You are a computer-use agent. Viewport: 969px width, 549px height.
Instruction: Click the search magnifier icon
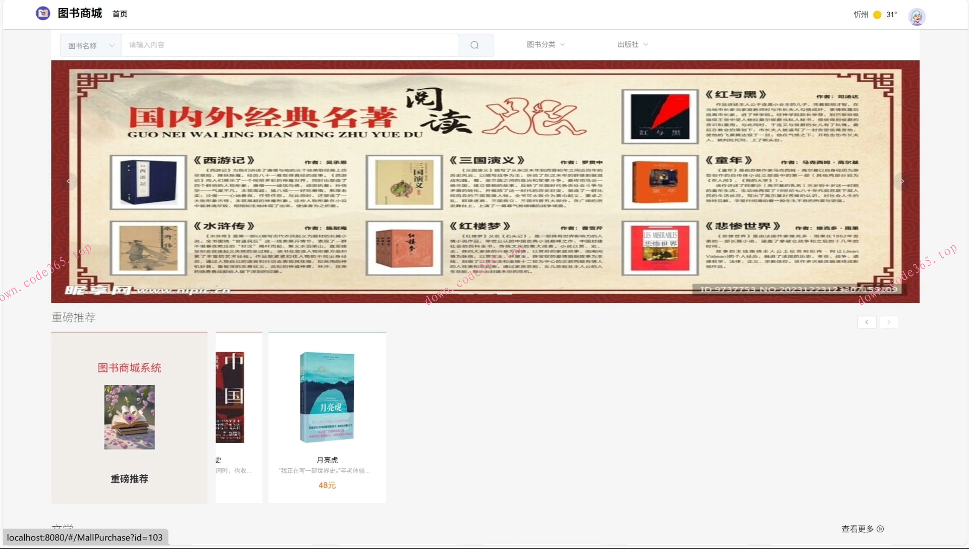(x=475, y=45)
